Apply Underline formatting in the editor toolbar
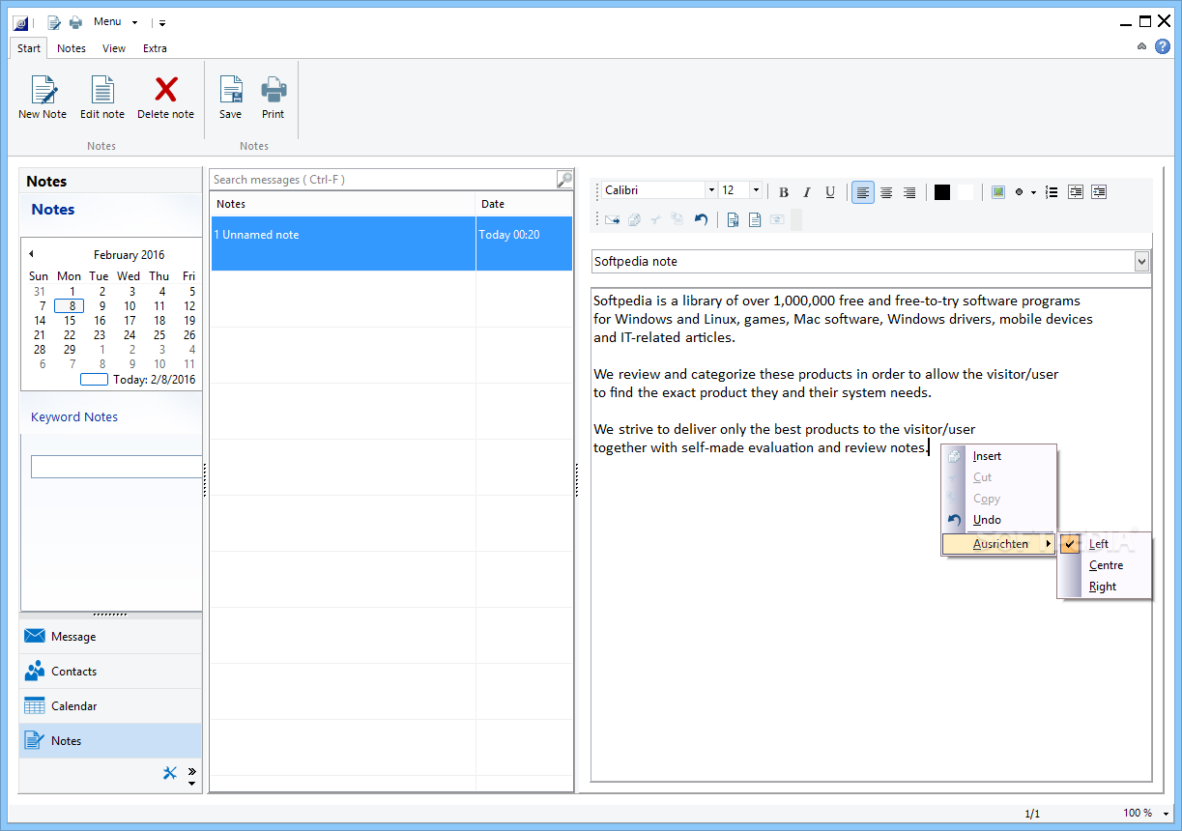The height and width of the screenshot is (831, 1182). pyautogui.click(x=830, y=192)
